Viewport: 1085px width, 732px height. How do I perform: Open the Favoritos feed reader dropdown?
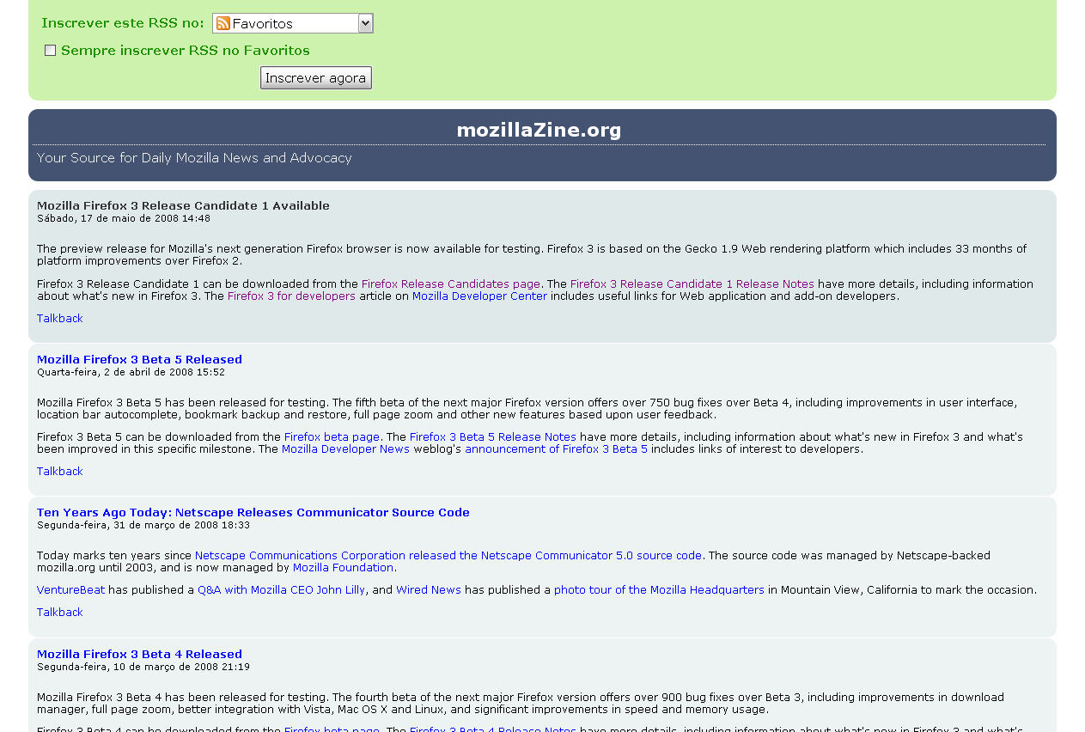[293, 23]
